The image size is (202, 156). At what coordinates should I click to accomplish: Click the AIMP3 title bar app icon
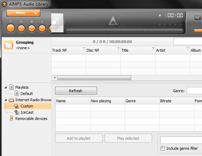5,4
